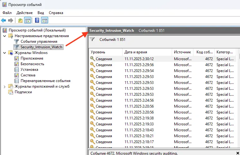Image resolution: width=240 pixels, height=155 pixels.
Task: Open the Файл menu
Action: coord(7,13)
